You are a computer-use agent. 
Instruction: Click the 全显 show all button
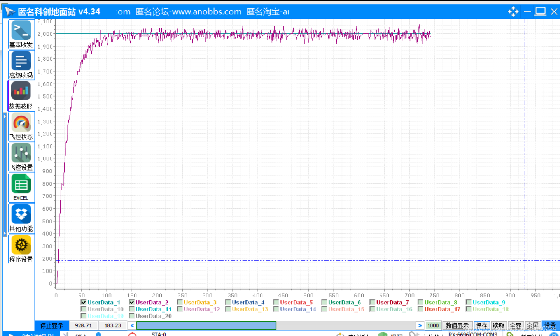[516, 325]
